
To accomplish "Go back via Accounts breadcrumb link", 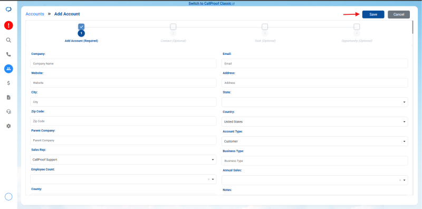I will [x=35, y=14].
